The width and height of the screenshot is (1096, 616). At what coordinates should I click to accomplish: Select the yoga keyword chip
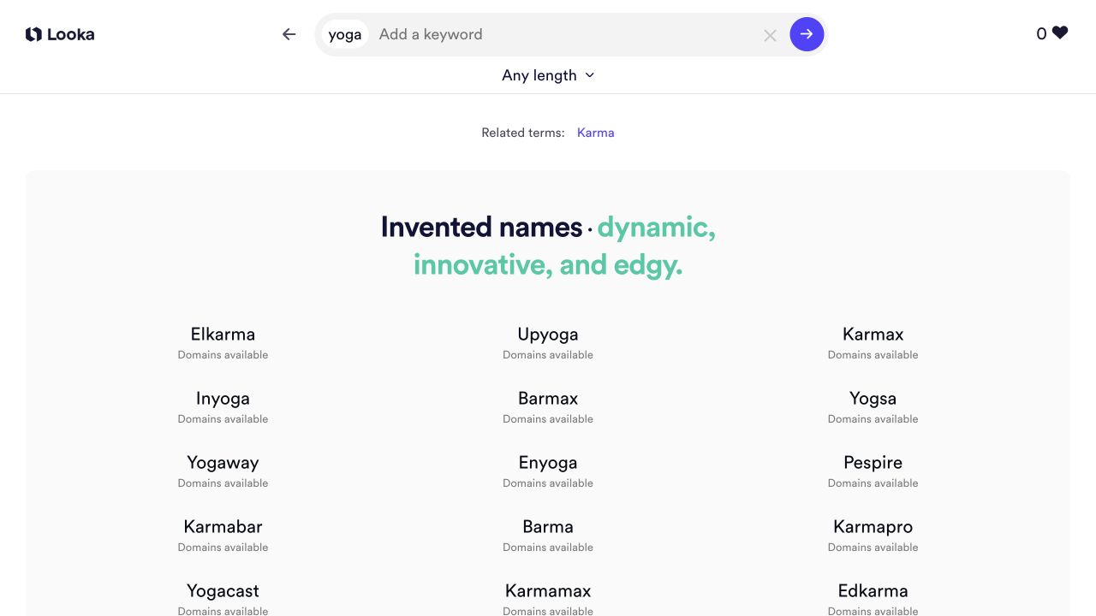[345, 34]
